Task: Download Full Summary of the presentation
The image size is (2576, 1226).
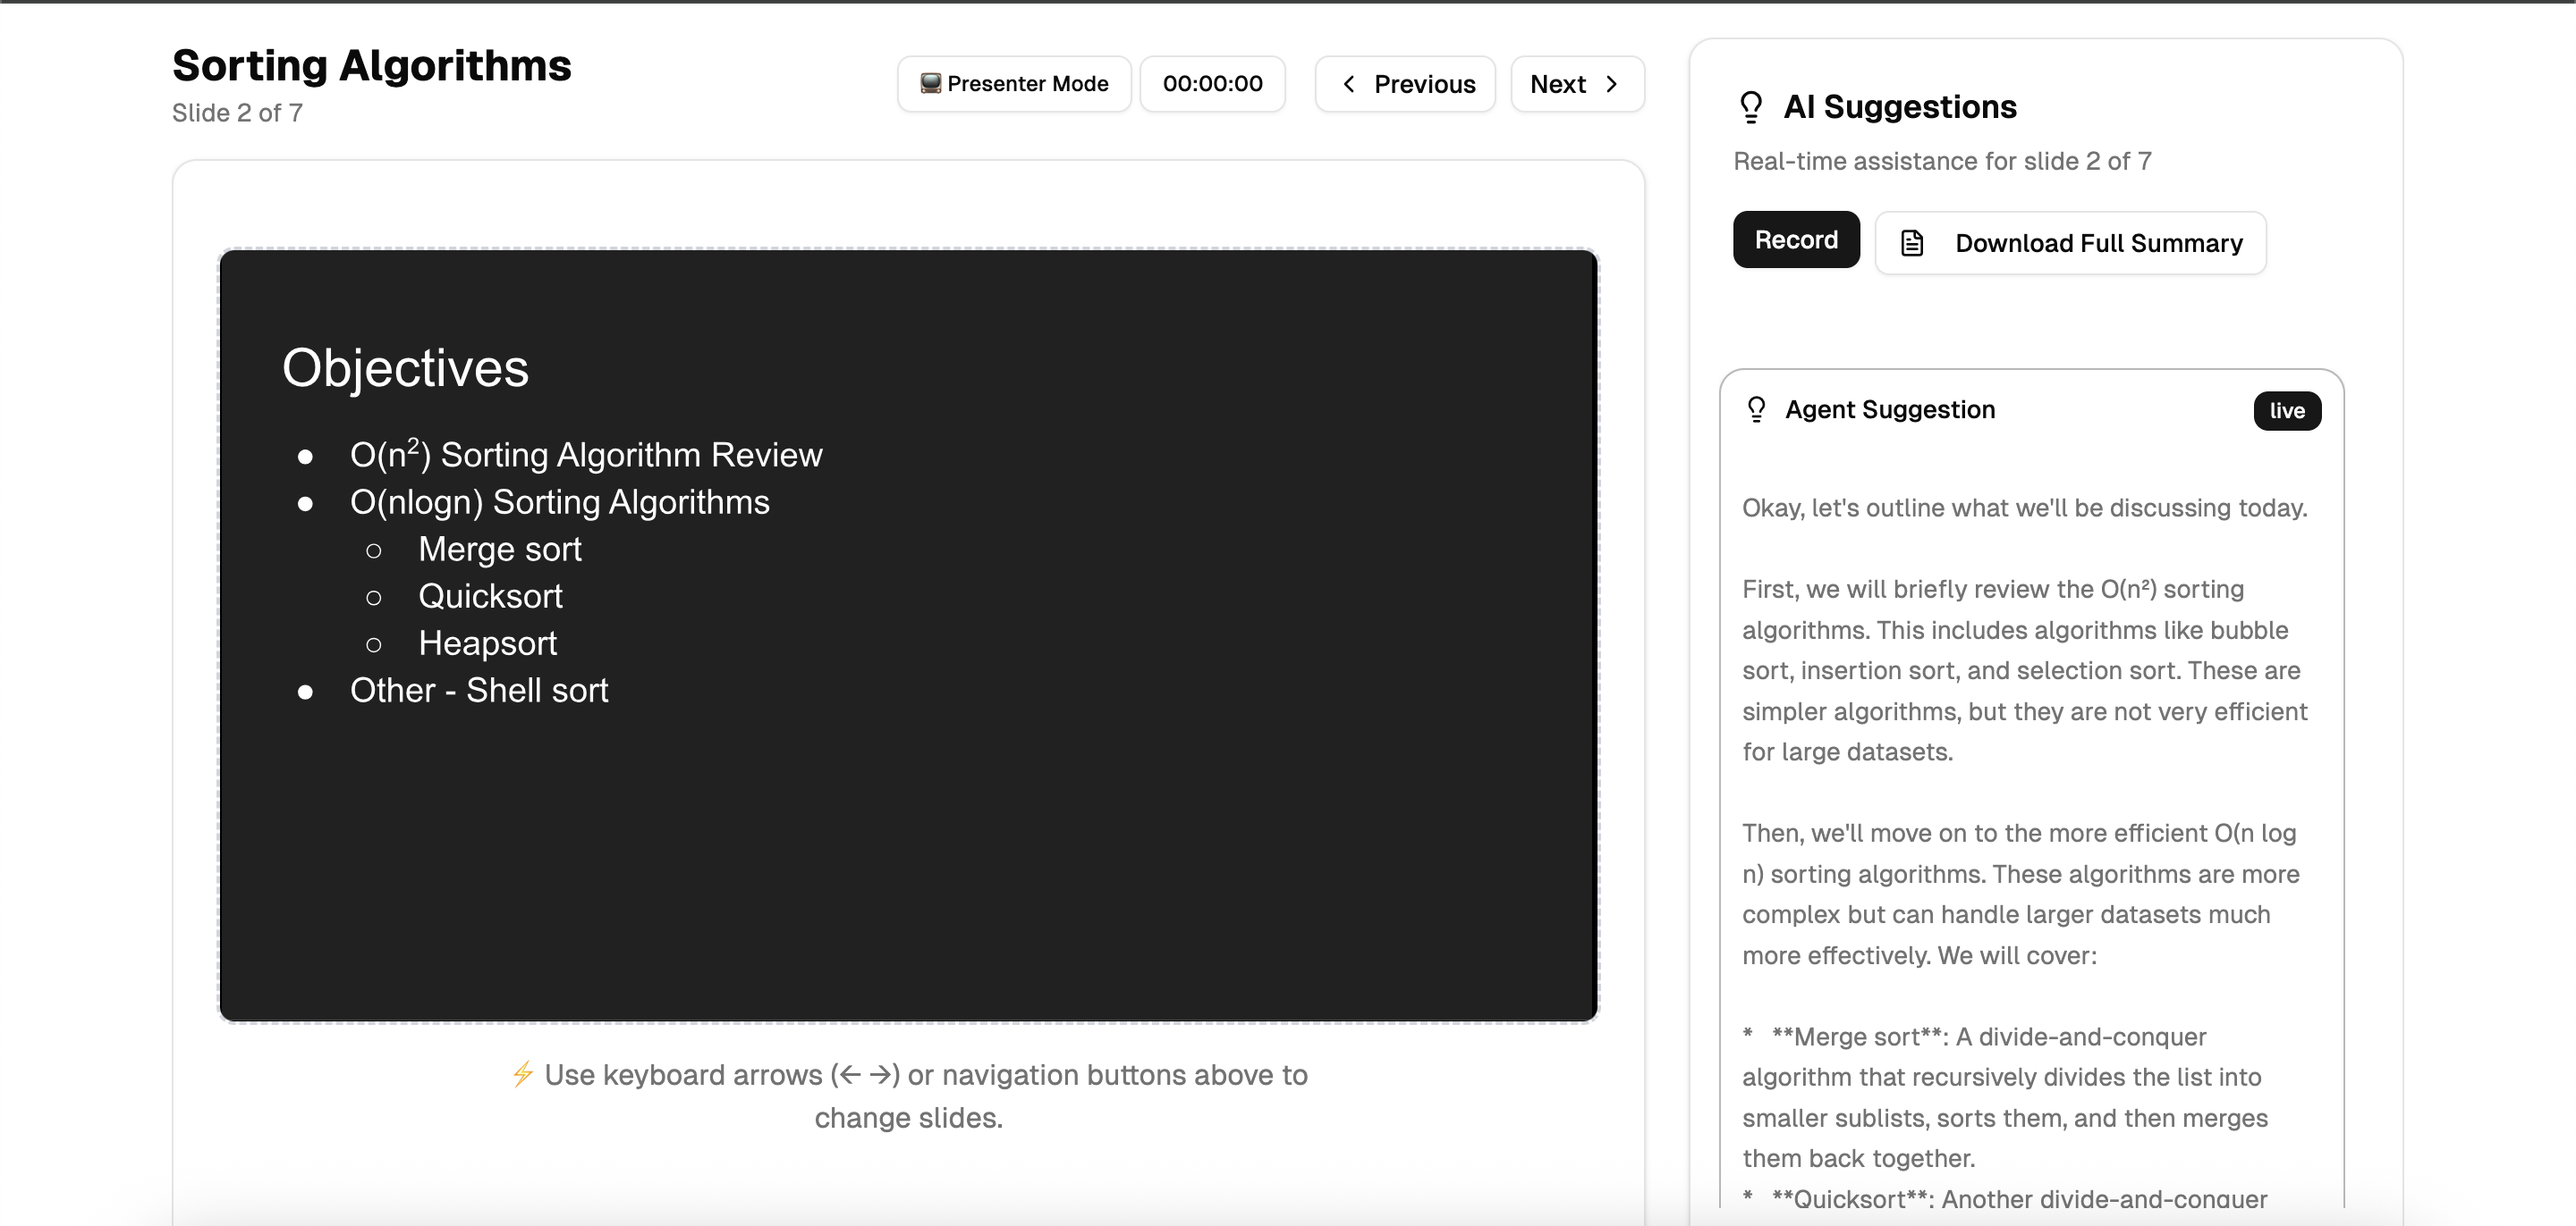Action: 2070,243
